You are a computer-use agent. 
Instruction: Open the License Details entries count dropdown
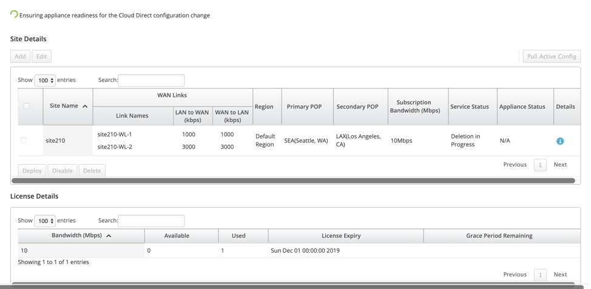pyautogui.click(x=45, y=221)
